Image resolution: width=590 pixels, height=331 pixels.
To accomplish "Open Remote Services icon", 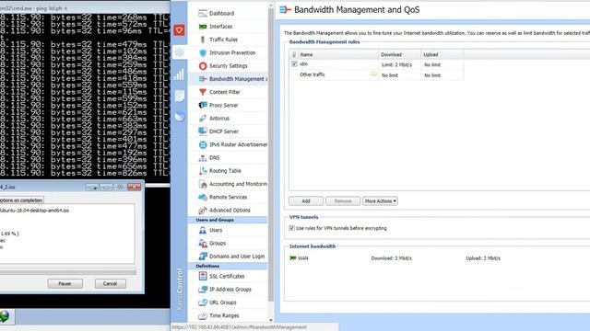I will 203,197.
